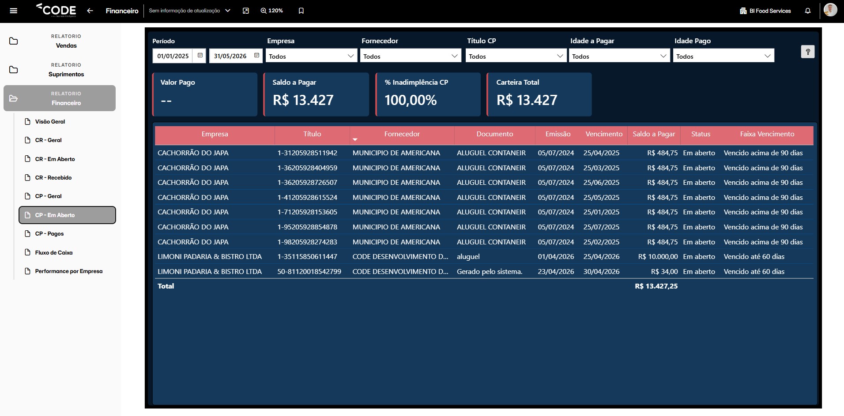Open the Empresa filter dropdown
This screenshot has height=416, width=844.
coord(311,56)
